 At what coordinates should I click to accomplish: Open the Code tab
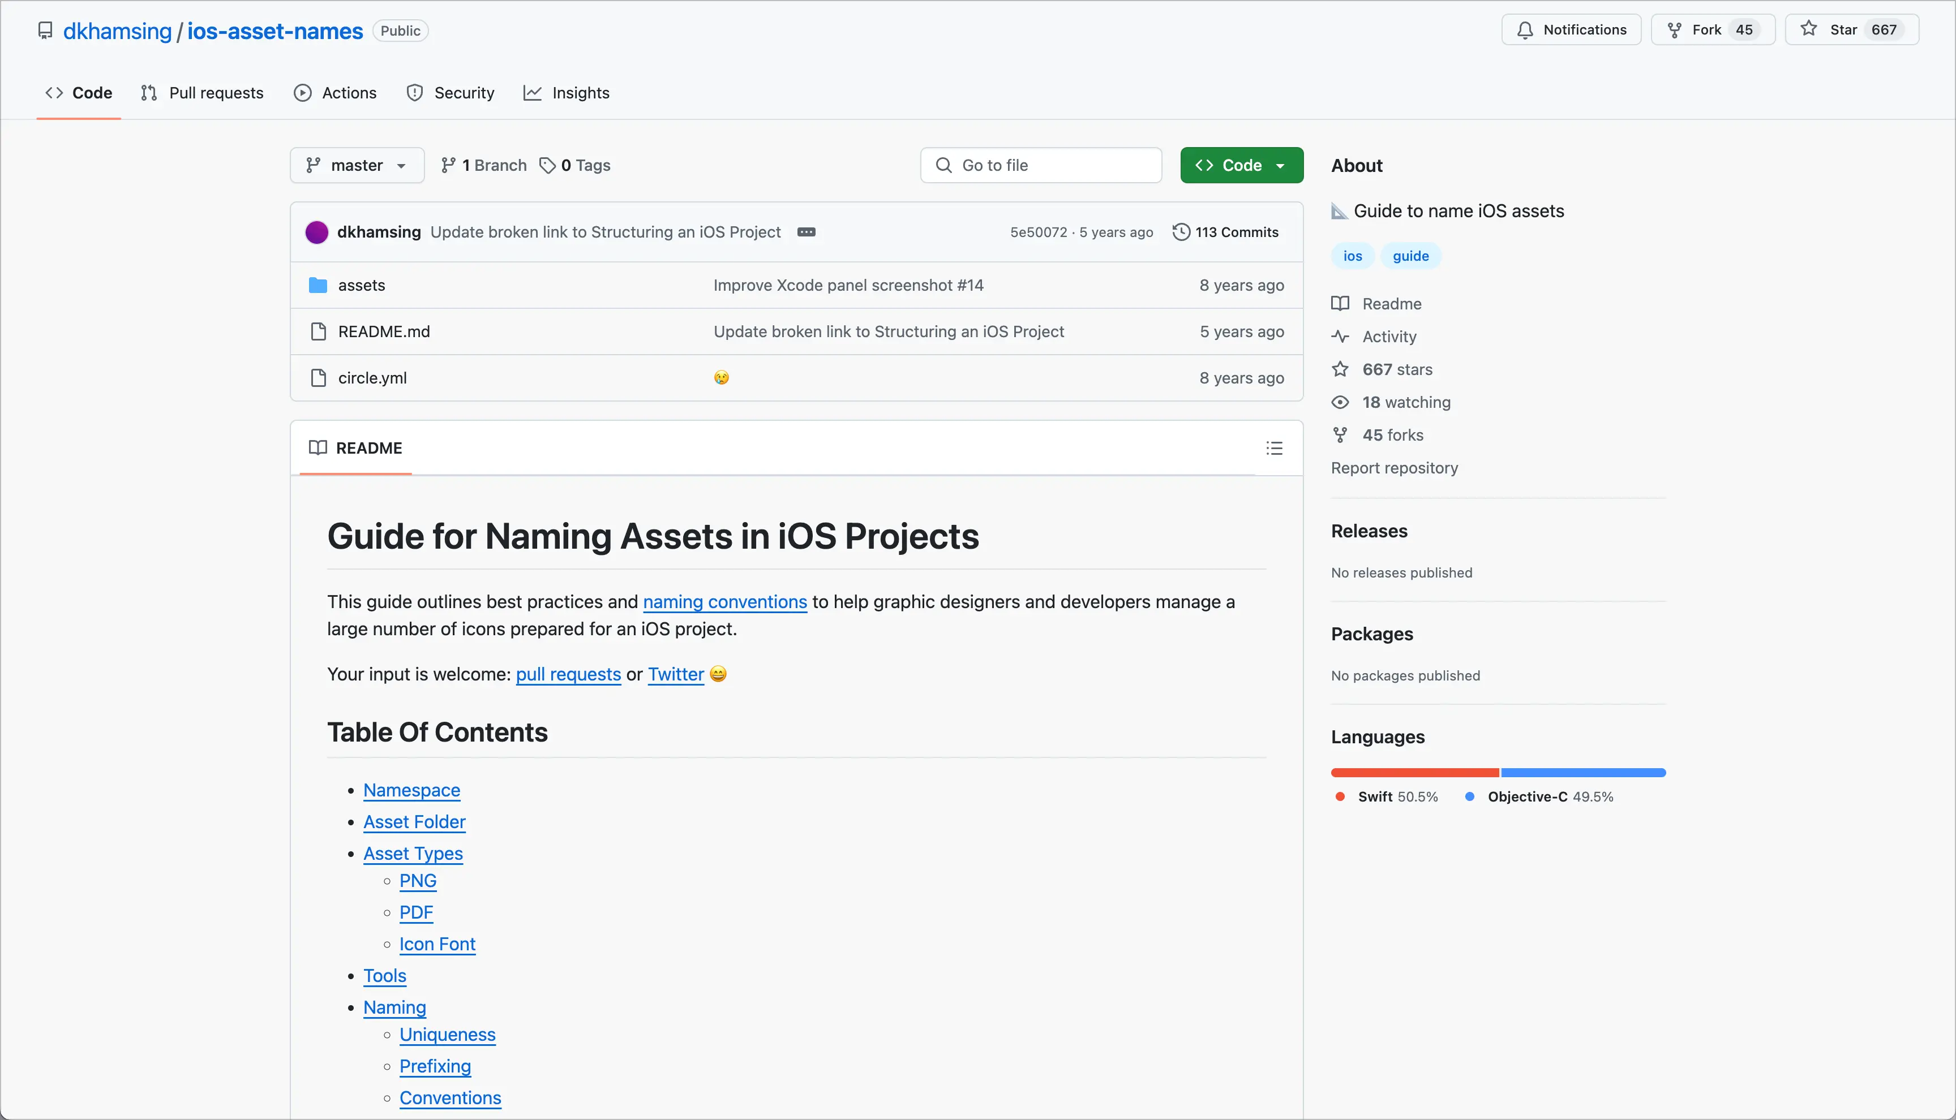pos(79,92)
